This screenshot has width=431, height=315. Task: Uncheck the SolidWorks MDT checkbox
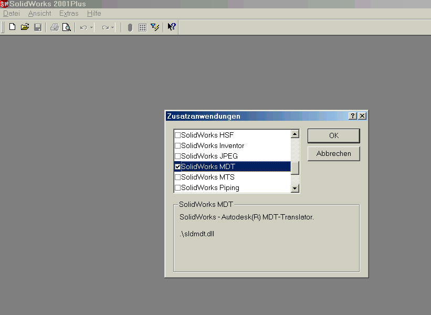(177, 166)
